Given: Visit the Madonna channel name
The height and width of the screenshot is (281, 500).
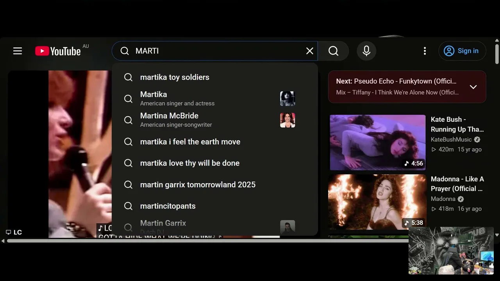Looking at the screenshot, I should click(443, 199).
